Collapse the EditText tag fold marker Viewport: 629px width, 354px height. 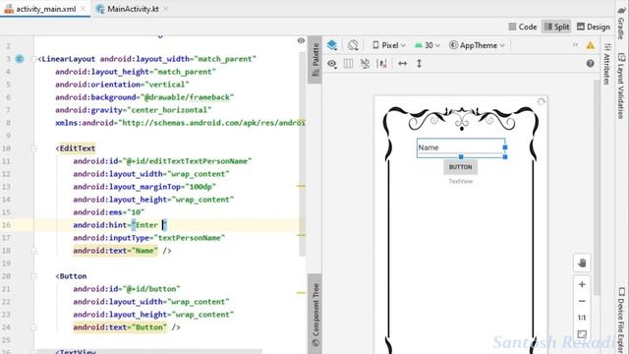point(34,148)
